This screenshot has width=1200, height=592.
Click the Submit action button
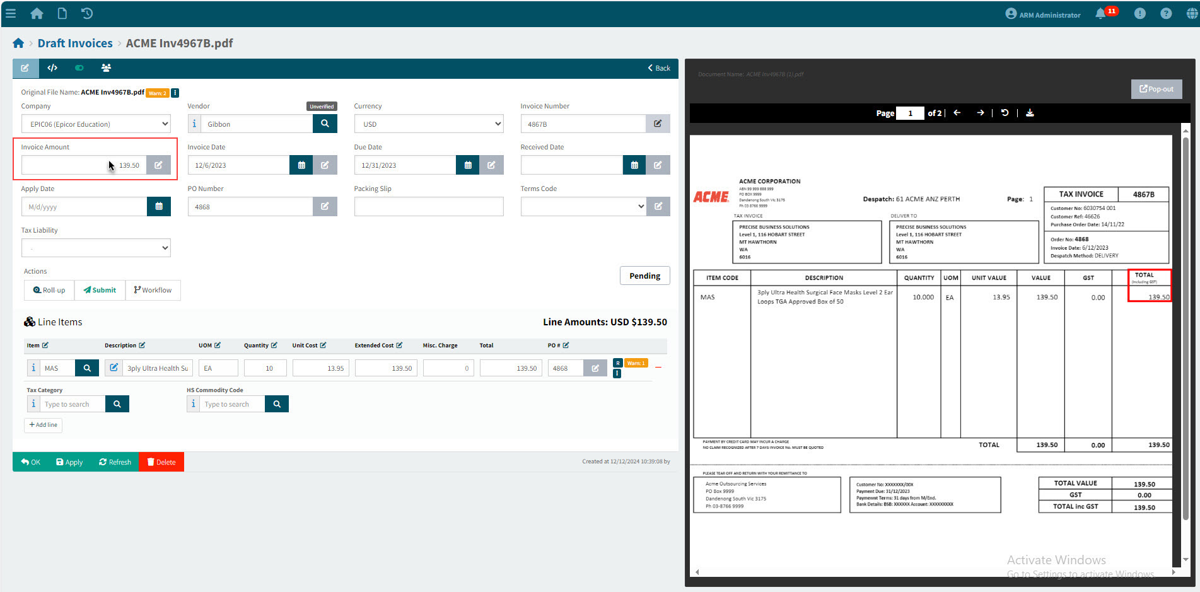click(x=100, y=290)
